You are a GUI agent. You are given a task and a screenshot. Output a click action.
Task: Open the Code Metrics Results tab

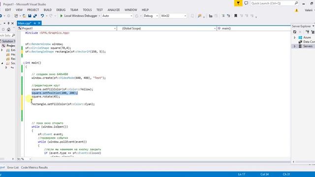[x=34, y=167]
